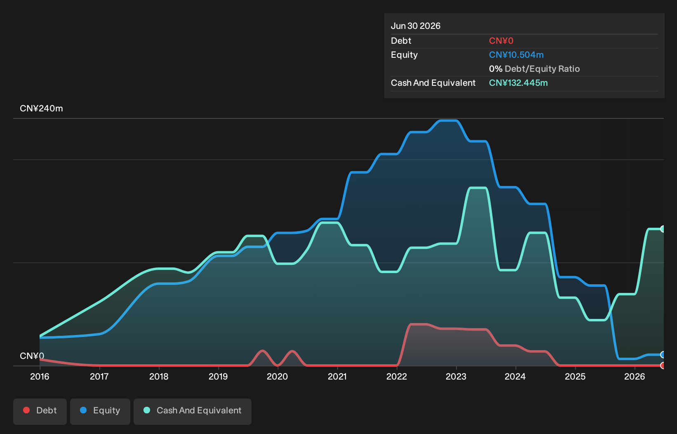Toggle the Cash And Equivalent legend button
This screenshot has width=677, height=434.
point(193,411)
